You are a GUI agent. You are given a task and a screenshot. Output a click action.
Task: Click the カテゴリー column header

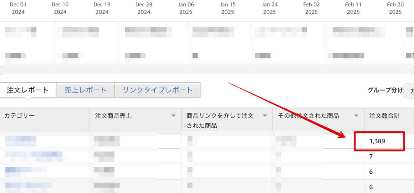pyautogui.click(x=19, y=116)
